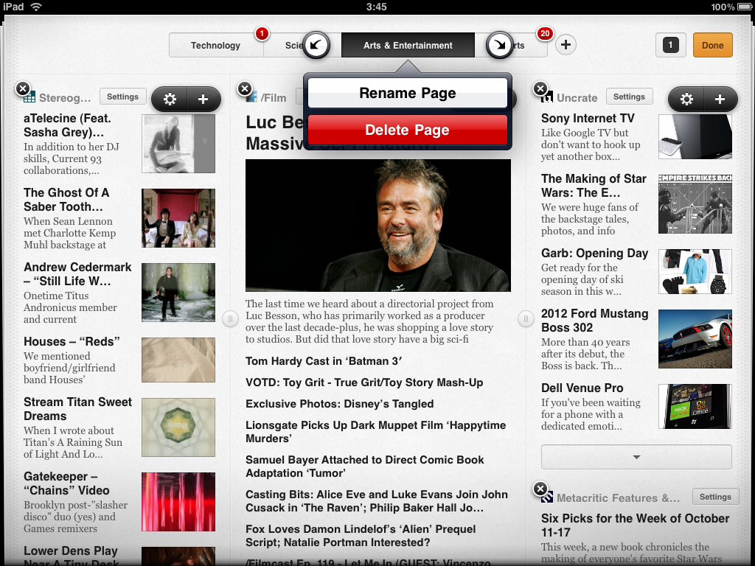
Task: Tap the Wi-Fi icon in status bar
Action: pos(36,7)
